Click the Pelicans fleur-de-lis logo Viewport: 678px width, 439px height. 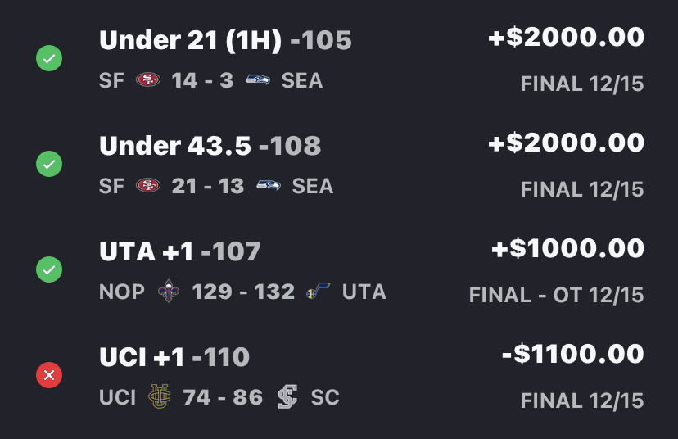click(168, 292)
